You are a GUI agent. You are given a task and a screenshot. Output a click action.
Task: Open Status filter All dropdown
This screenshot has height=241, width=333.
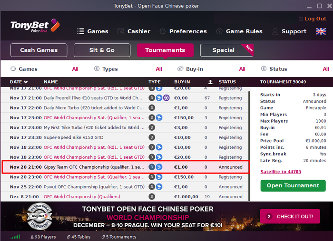pos(326,69)
